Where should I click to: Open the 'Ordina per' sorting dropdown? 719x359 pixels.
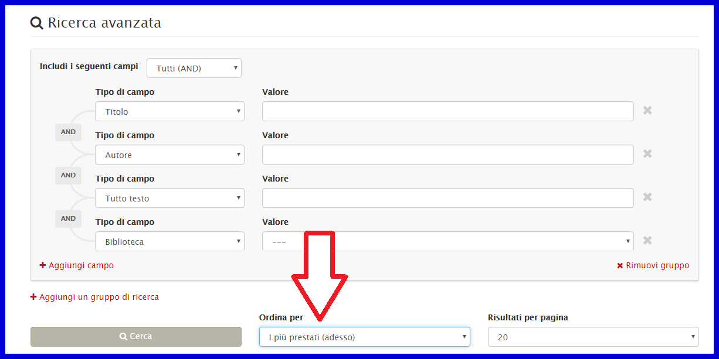364,337
